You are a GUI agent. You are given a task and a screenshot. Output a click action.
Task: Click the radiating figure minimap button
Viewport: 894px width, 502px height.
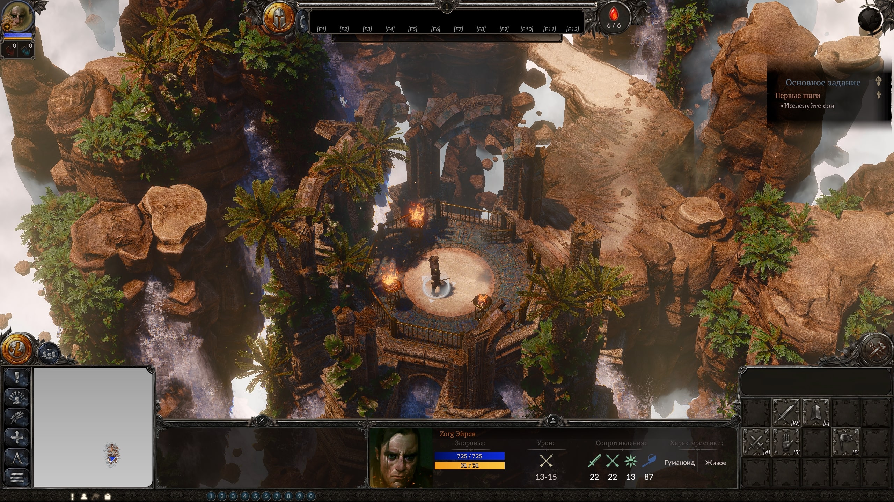17,397
